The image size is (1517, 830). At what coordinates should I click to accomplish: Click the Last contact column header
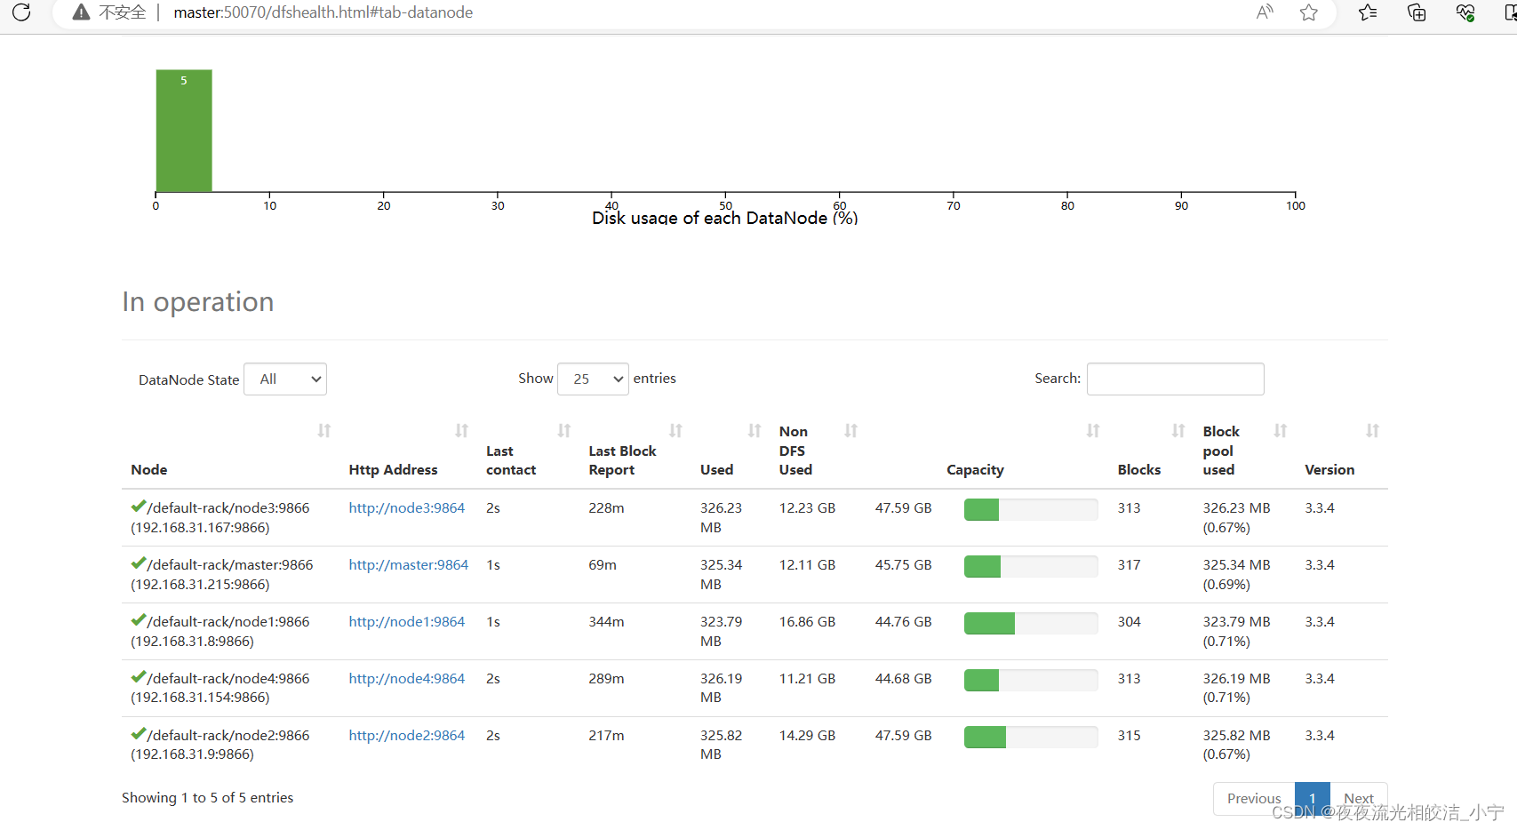[511, 460]
